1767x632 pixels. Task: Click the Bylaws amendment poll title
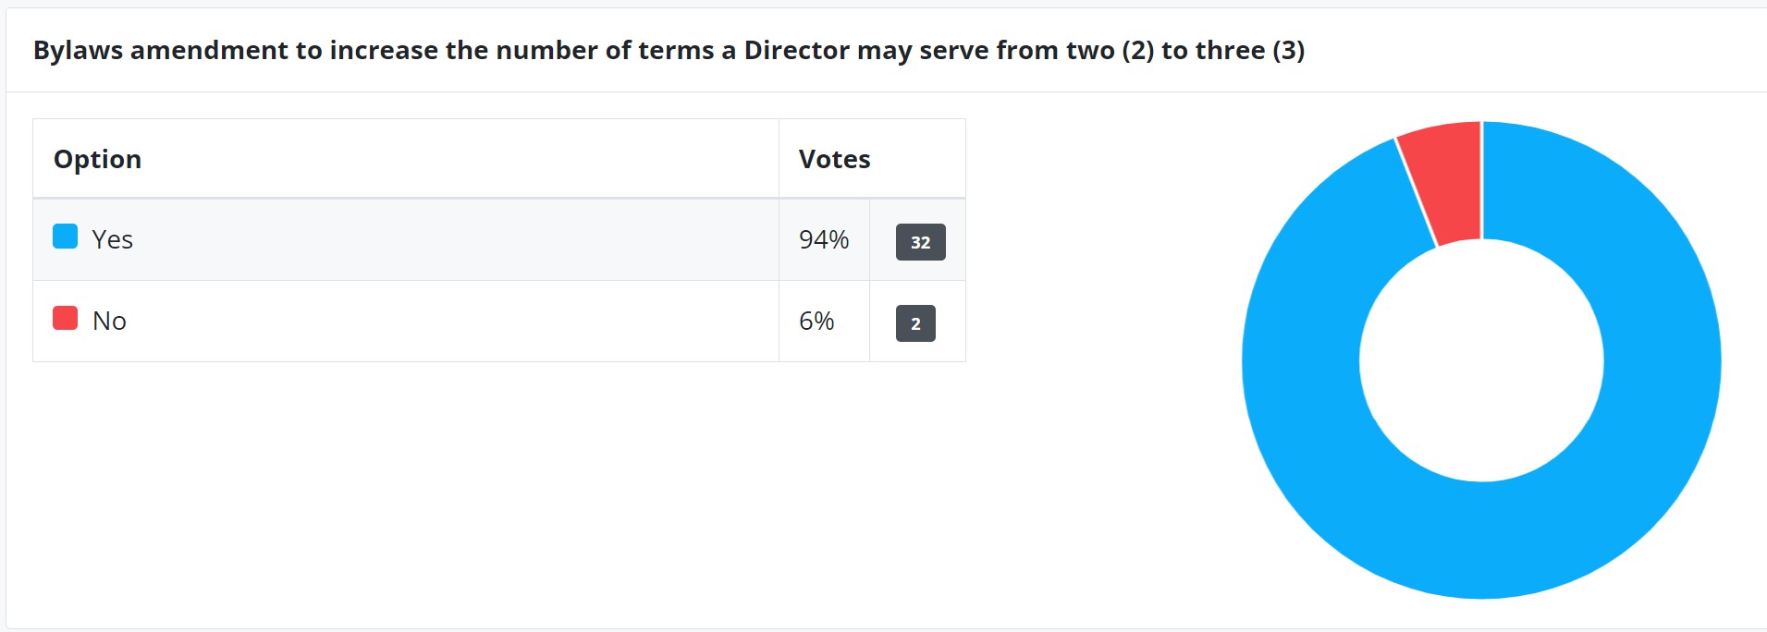[668, 50]
